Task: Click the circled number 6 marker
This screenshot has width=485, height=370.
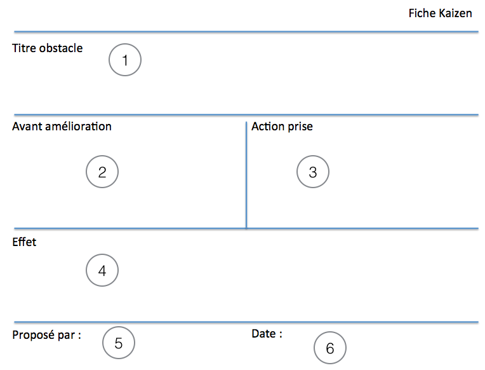Action: tap(329, 348)
